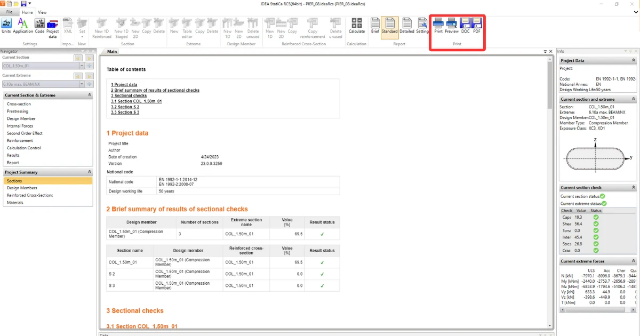The height and width of the screenshot is (336, 640).
Task: Export the report to PDF
Action: pos(477,25)
